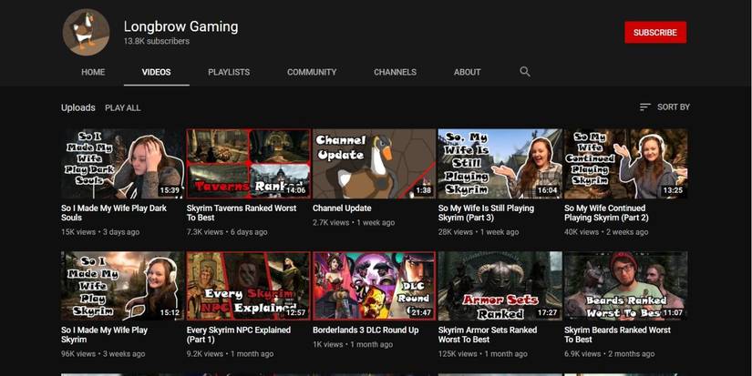Click the 1:38 duration badge
This screenshot has height=376, width=752.
click(424, 190)
